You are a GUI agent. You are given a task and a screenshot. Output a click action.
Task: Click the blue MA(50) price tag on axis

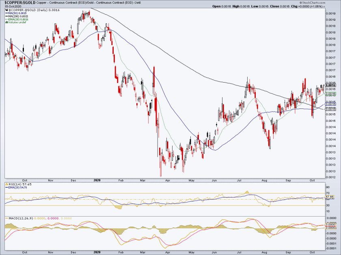pos(330,104)
